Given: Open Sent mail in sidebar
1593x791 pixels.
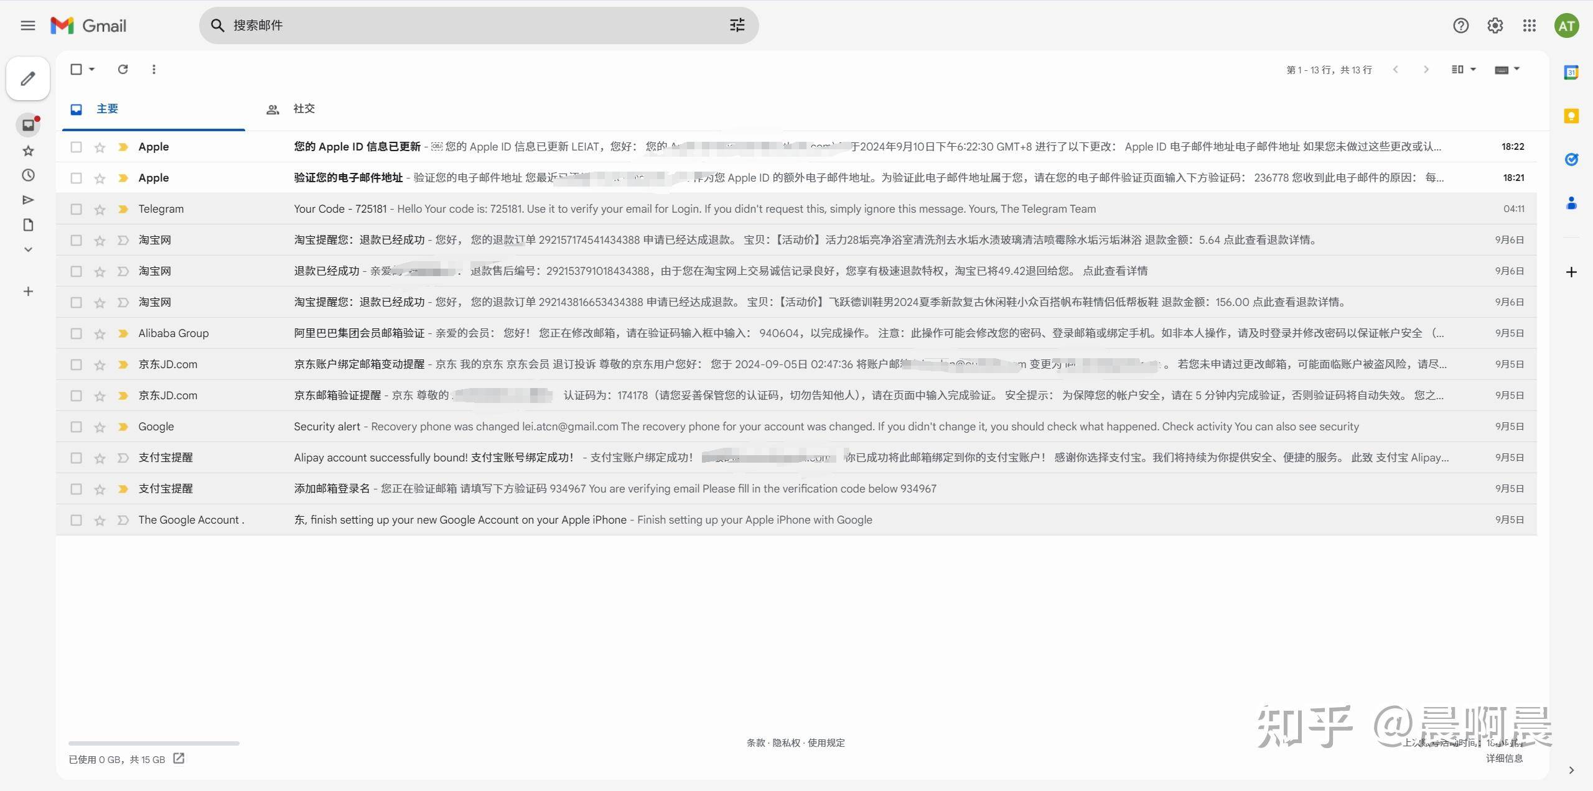Looking at the screenshot, I should click(x=28, y=200).
